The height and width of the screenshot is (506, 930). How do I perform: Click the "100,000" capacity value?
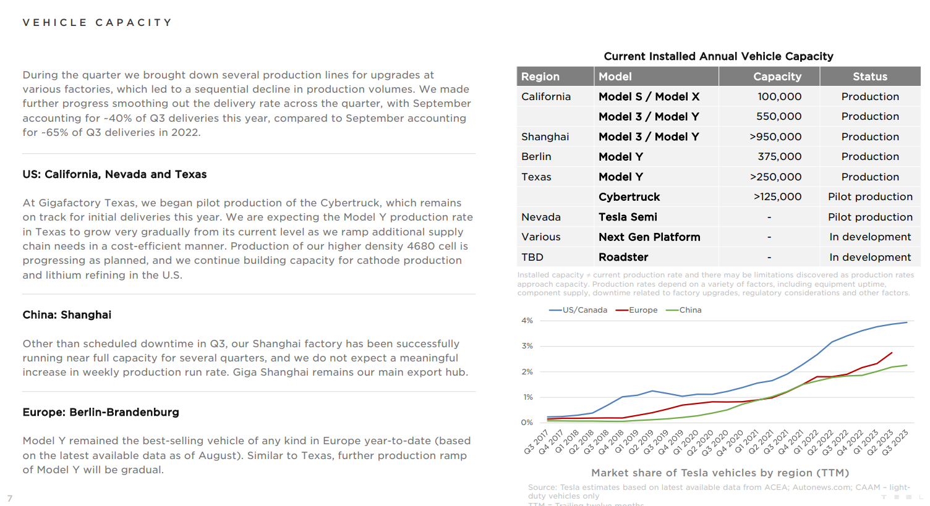(780, 96)
